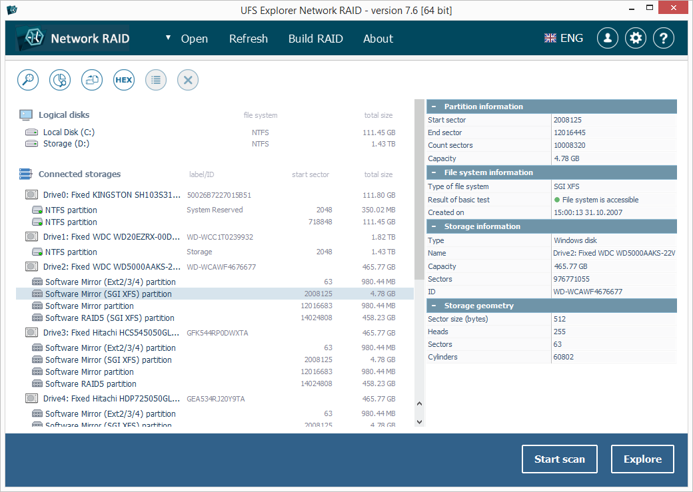The image size is (693, 492).
Task: Click the disk image save toolbar icon
Action: tap(92, 80)
